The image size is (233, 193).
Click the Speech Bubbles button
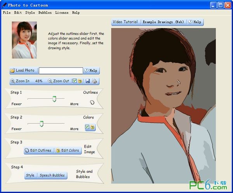(52, 175)
